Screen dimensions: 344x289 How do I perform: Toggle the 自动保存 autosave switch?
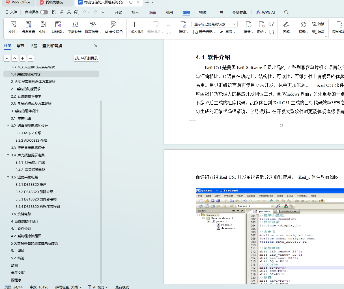pos(44,12)
